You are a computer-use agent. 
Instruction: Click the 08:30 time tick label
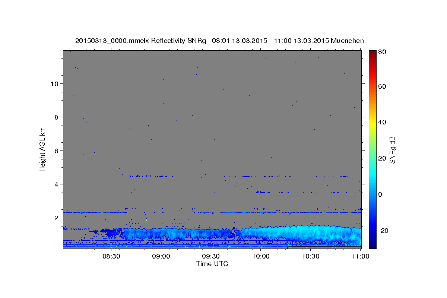click(111, 256)
